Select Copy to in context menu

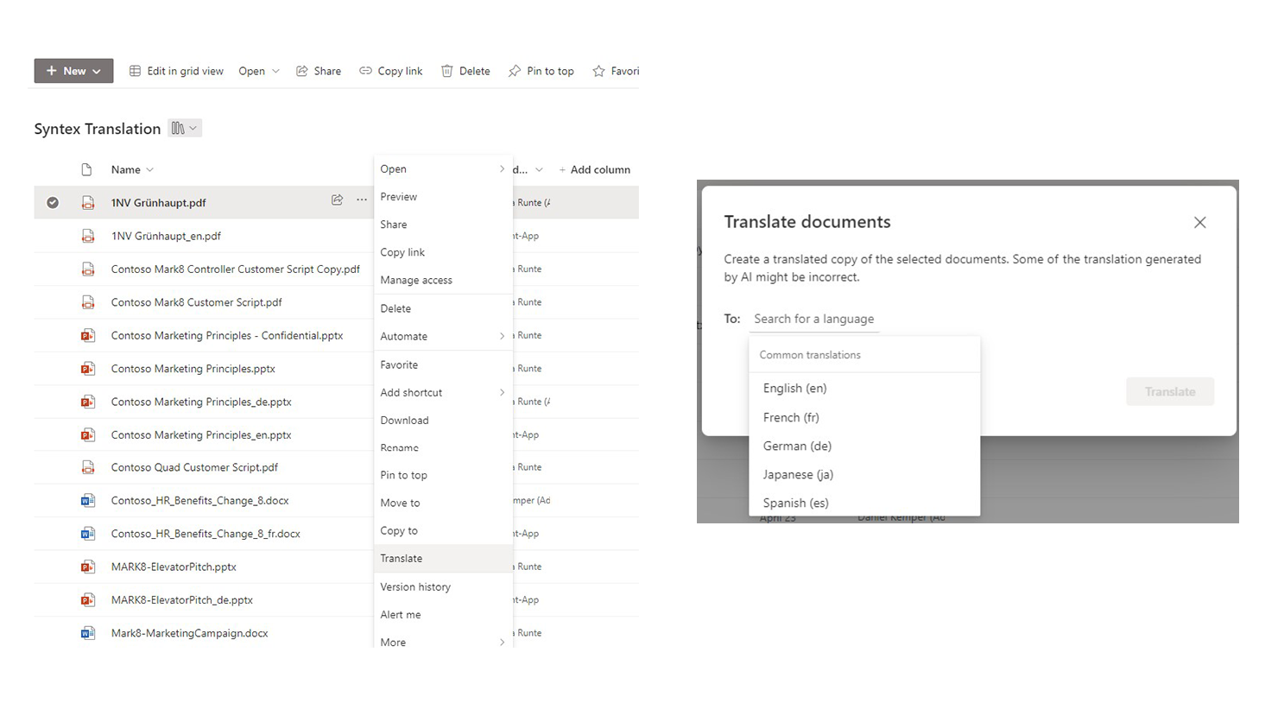[x=443, y=530]
